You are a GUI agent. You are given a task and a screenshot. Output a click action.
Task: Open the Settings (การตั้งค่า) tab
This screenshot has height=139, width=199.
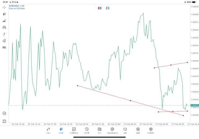[x=151, y=130]
